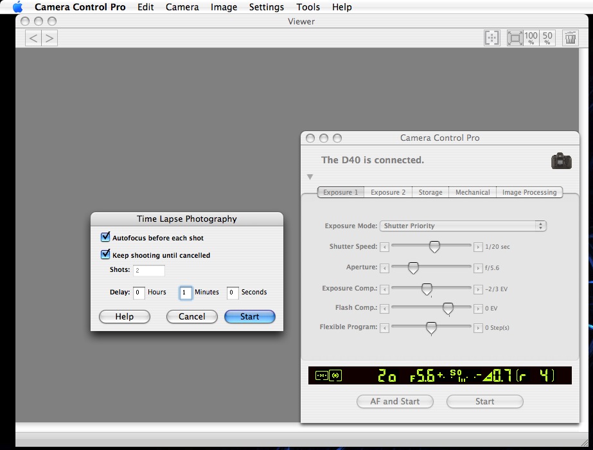Click the Aperture slider thumb
593x450 pixels.
tap(413, 268)
